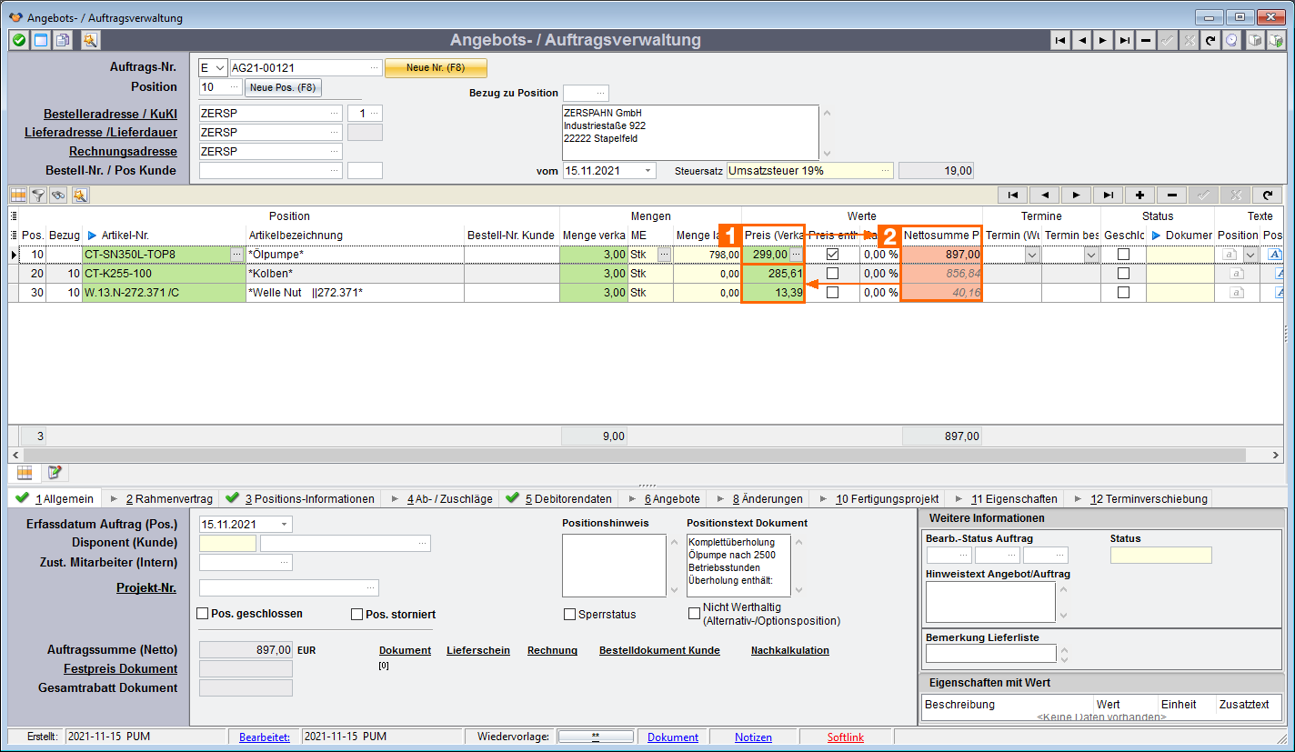The image size is (1295, 752).
Task: Check 'Preis enthalten' checkbox in Welle Nut row
Action: pyautogui.click(x=832, y=292)
